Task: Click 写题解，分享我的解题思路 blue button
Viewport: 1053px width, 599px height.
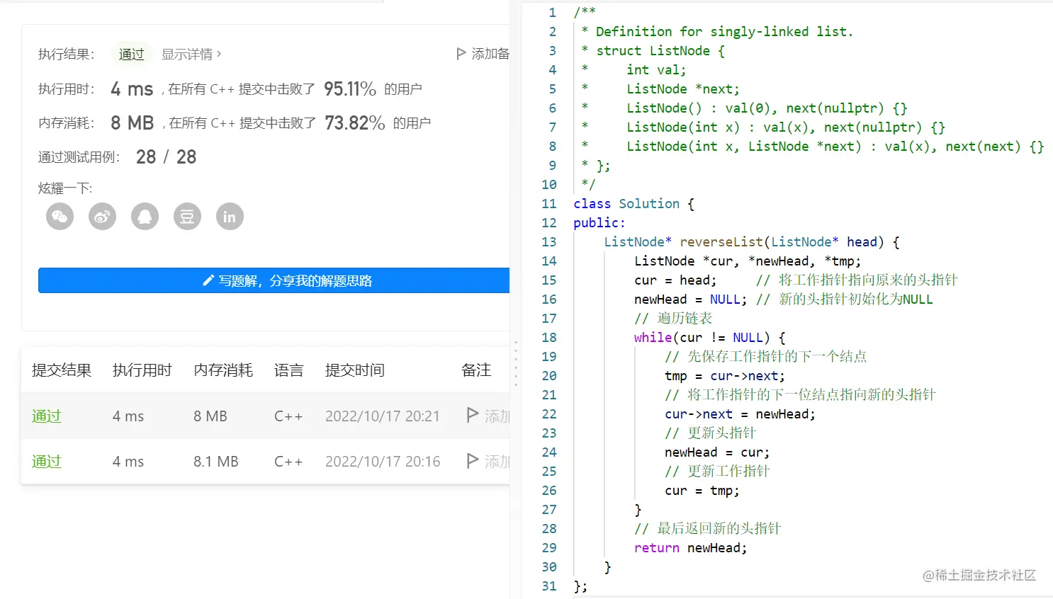Action: (274, 280)
